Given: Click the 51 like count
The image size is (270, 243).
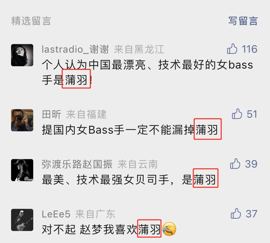Looking at the screenshot, I should [252, 114].
